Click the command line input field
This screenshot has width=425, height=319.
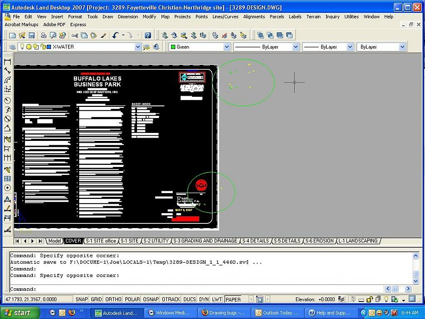tap(197, 289)
